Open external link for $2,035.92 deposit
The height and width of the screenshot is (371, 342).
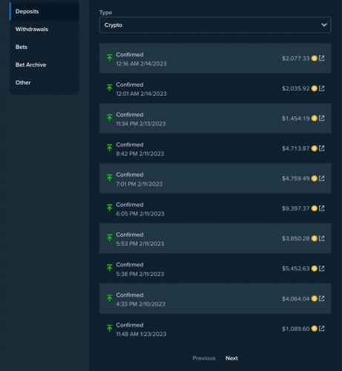321,88
